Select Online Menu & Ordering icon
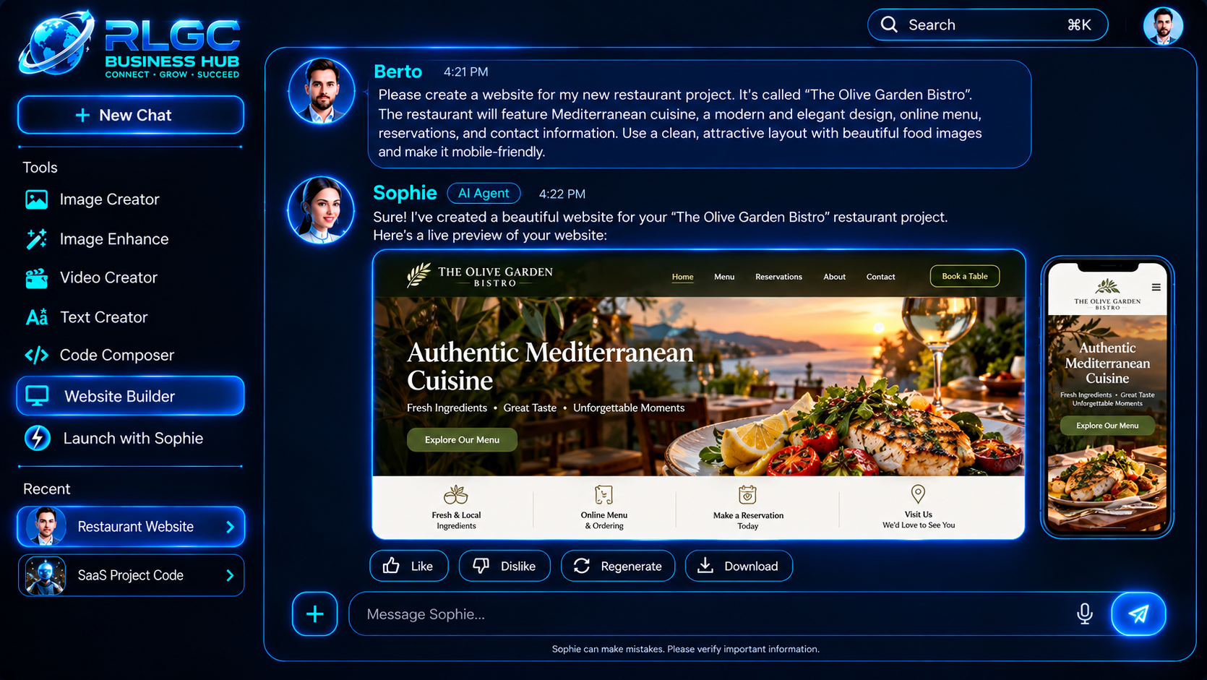Screen dimensions: 1207x680 click(603, 495)
